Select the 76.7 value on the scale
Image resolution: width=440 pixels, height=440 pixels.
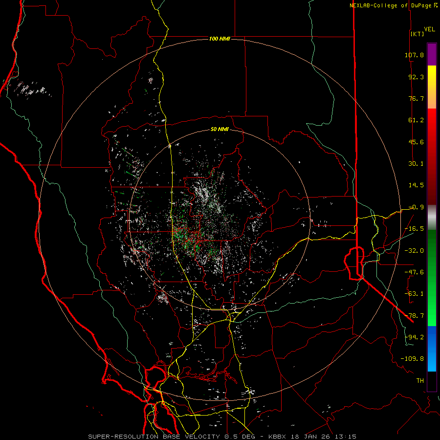(x=416, y=98)
